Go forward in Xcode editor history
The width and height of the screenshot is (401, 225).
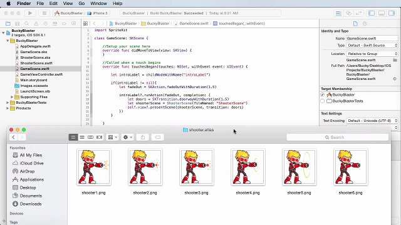(x=103, y=24)
